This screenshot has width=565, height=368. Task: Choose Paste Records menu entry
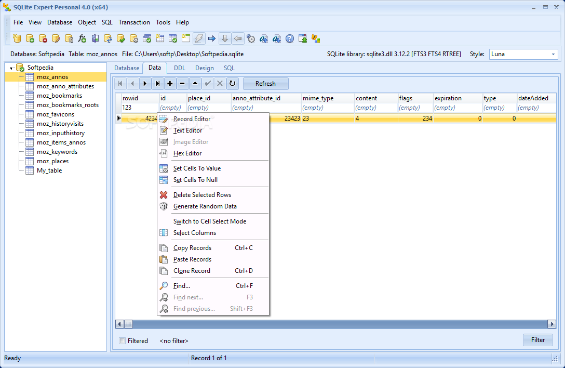click(213, 259)
